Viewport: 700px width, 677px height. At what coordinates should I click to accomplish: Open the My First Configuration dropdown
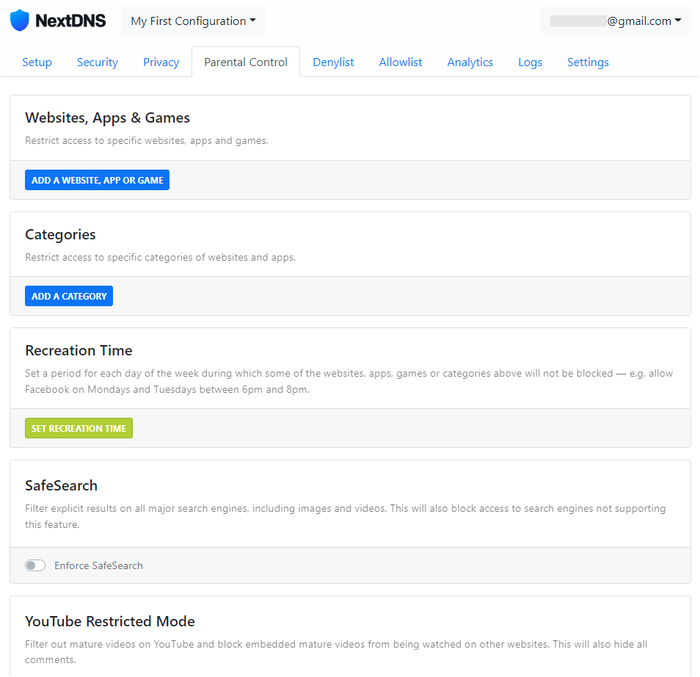click(193, 21)
